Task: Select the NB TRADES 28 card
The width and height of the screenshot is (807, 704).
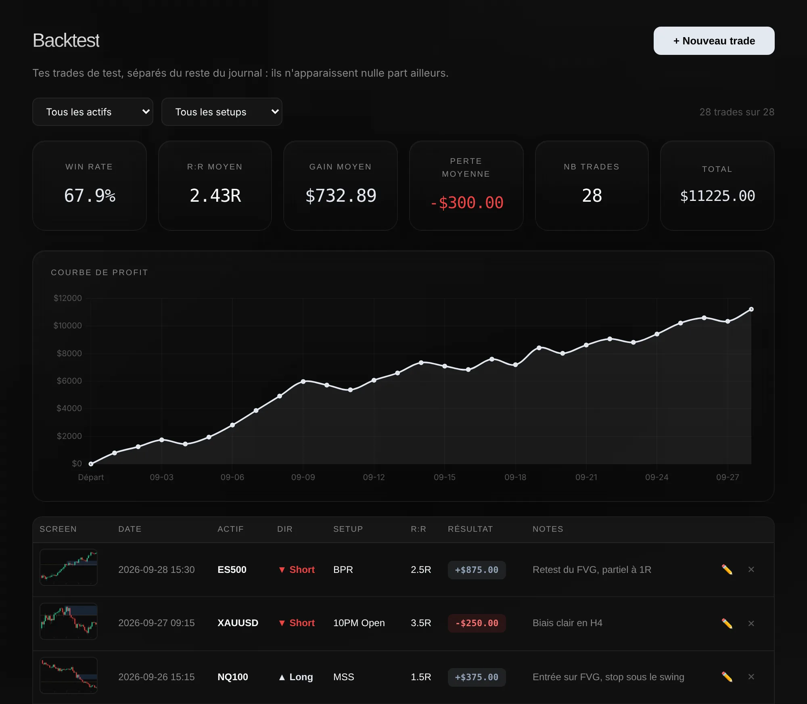Action: [x=592, y=186]
